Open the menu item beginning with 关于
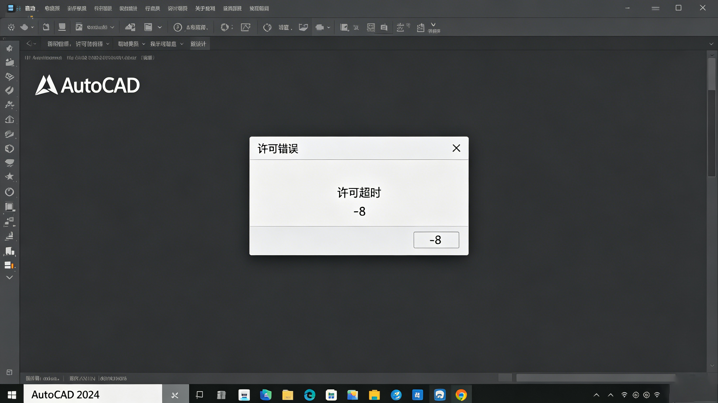This screenshot has width=718, height=403. click(205, 8)
